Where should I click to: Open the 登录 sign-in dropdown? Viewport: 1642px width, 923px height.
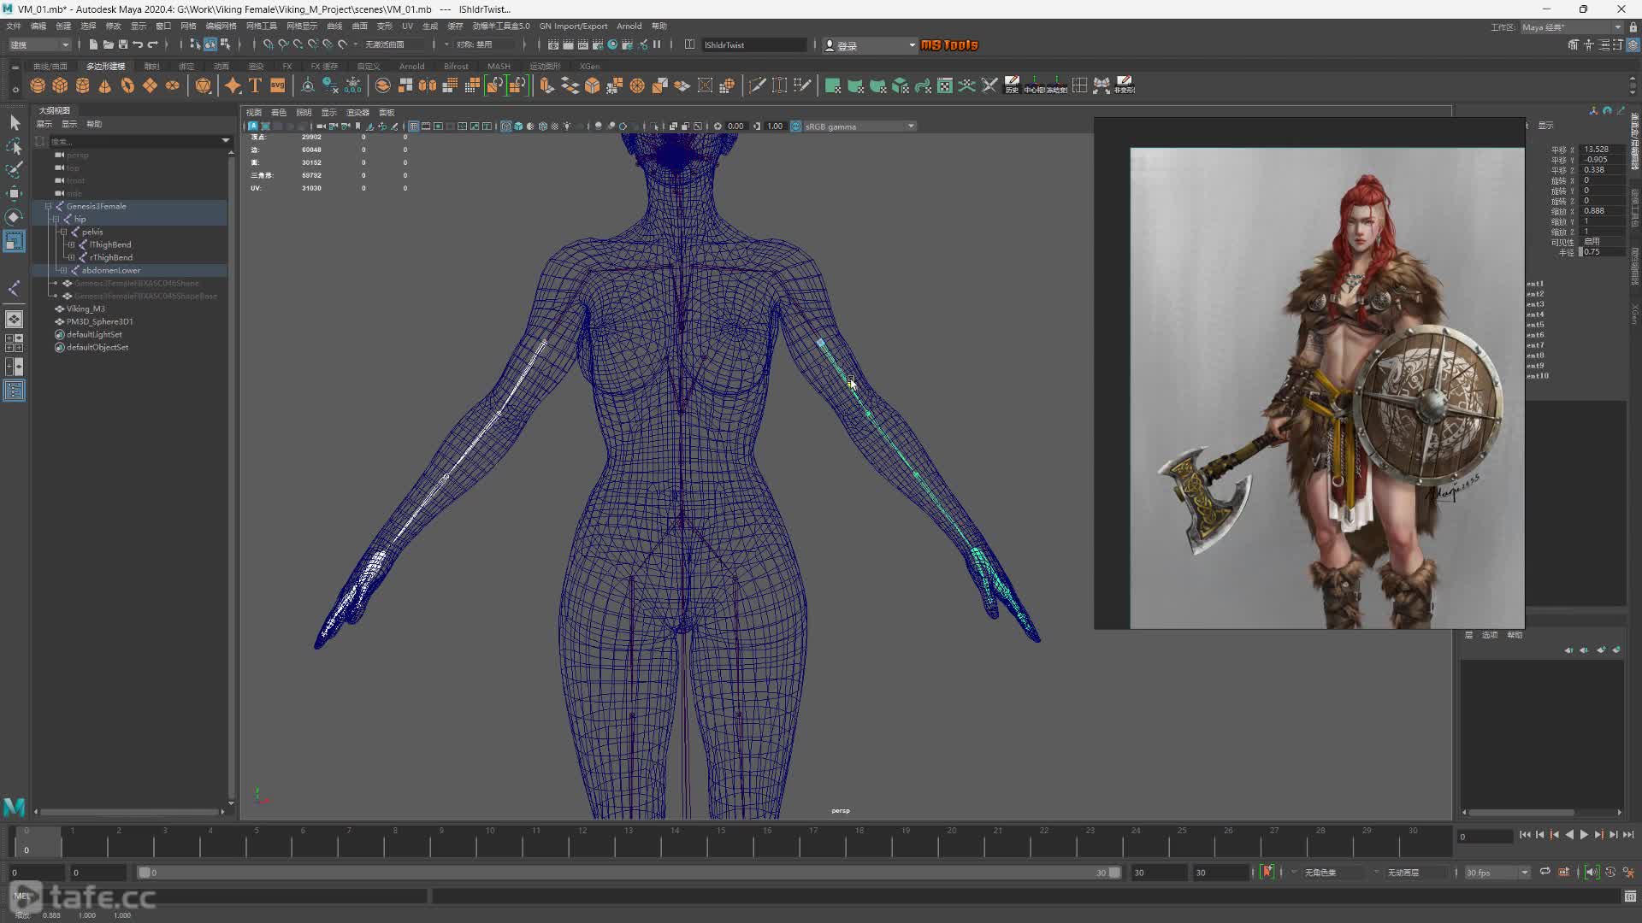tap(870, 45)
